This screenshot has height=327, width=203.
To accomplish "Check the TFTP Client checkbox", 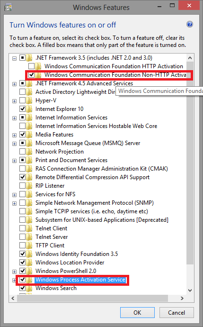I will pos(23,245).
